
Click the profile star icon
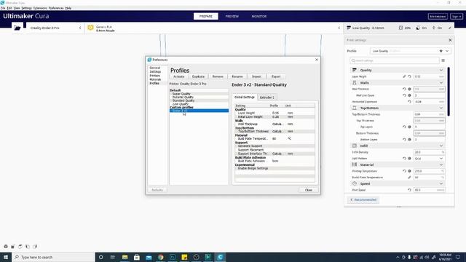point(441,51)
